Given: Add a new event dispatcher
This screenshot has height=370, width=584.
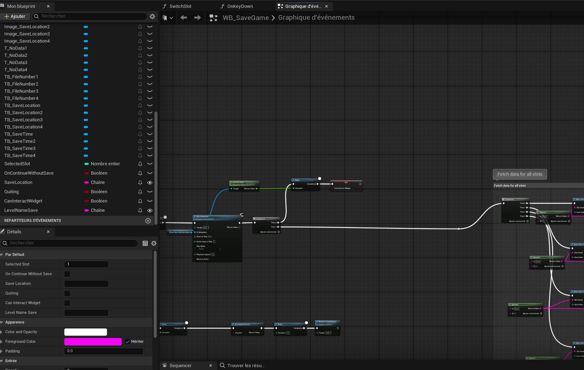Looking at the screenshot, I should (148, 221).
